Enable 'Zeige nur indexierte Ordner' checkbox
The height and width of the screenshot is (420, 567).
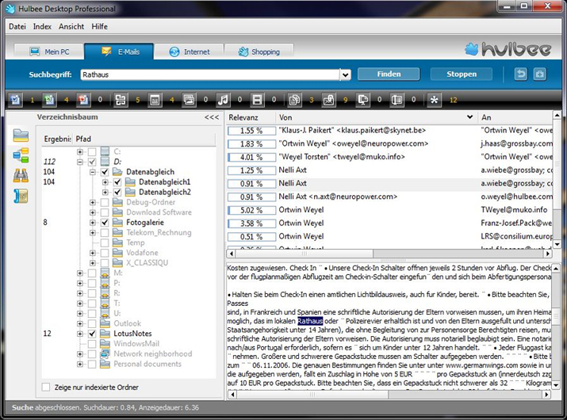tap(46, 387)
